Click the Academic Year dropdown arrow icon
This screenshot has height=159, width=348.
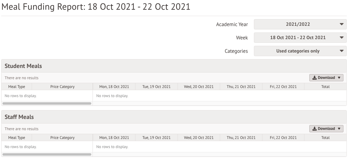[342, 24]
